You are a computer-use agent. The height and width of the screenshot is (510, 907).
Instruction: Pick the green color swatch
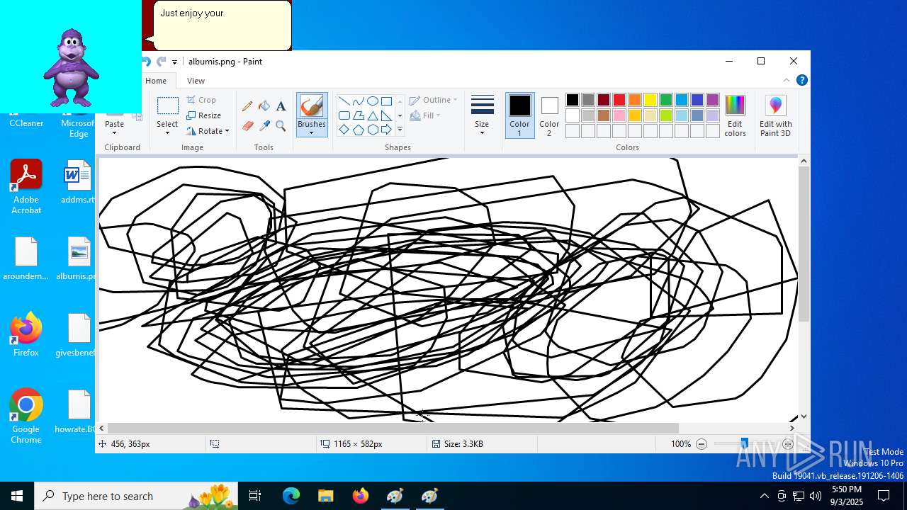(x=666, y=100)
